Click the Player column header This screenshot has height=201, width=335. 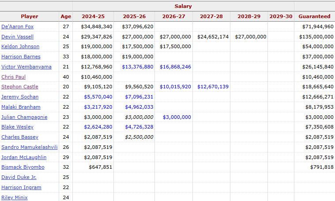(x=30, y=16)
